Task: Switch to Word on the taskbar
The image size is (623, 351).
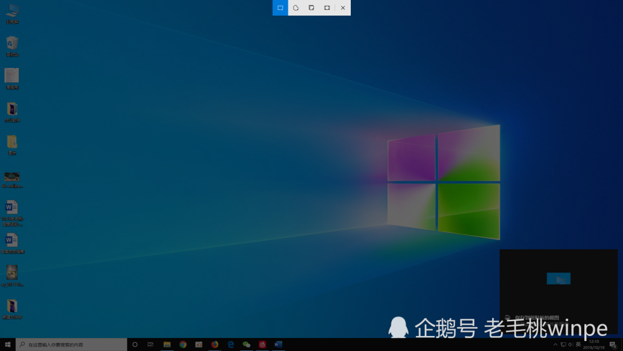Action: [x=278, y=345]
